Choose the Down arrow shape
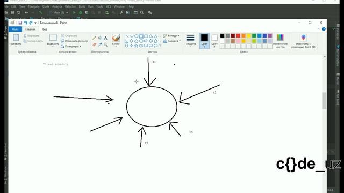The height and width of the screenshot is (193, 344). pos(127,46)
